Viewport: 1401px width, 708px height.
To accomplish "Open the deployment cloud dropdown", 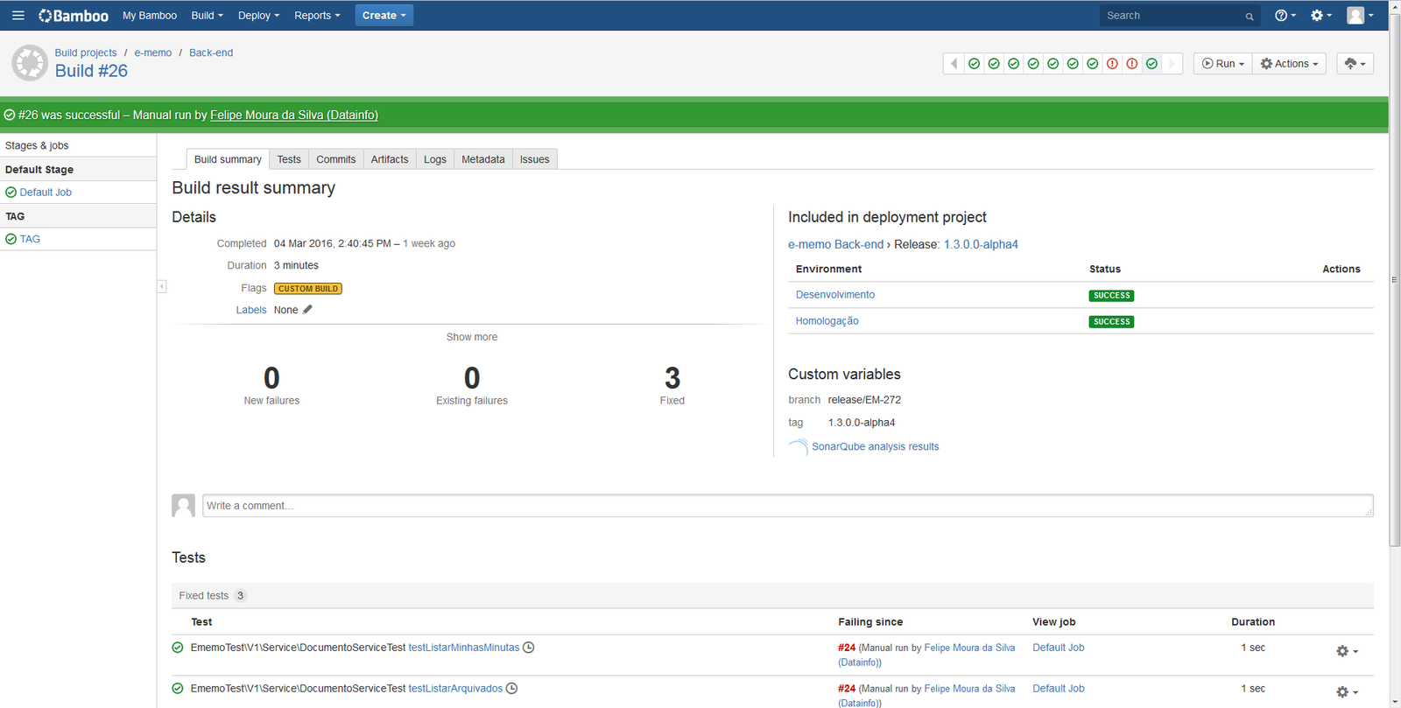I will click(1355, 64).
